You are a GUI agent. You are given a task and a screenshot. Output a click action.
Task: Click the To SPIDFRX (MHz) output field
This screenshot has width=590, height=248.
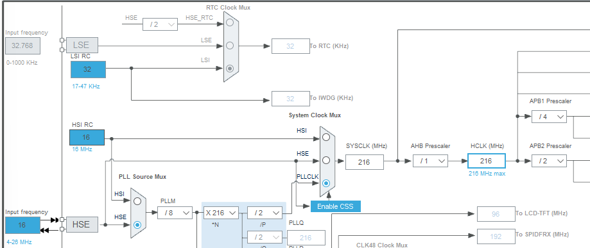click(496, 236)
